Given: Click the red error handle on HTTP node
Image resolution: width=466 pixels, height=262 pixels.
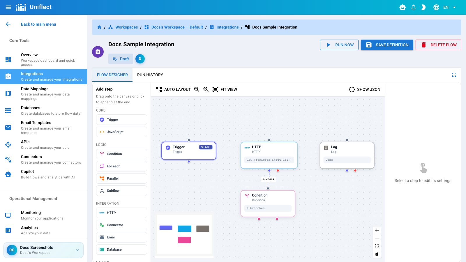Looking at the screenshot, I should coord(278,171).
